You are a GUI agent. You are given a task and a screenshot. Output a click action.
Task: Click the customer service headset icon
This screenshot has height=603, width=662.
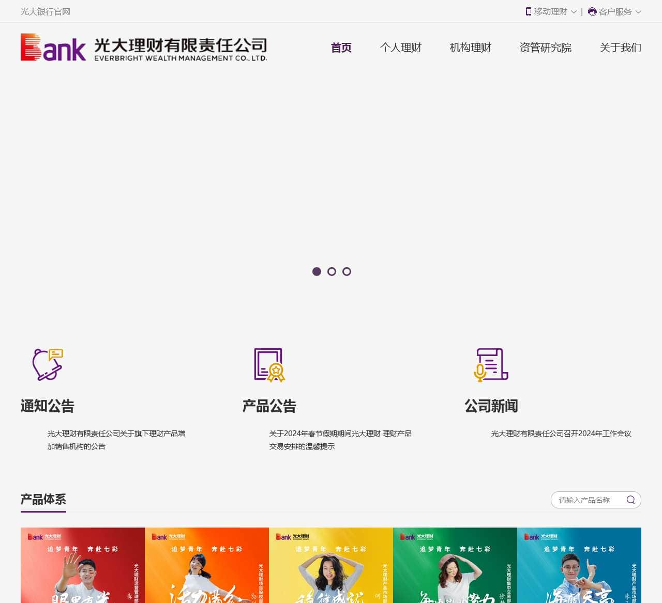592,11
